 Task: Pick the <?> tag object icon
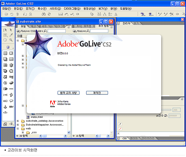(5, 112)
